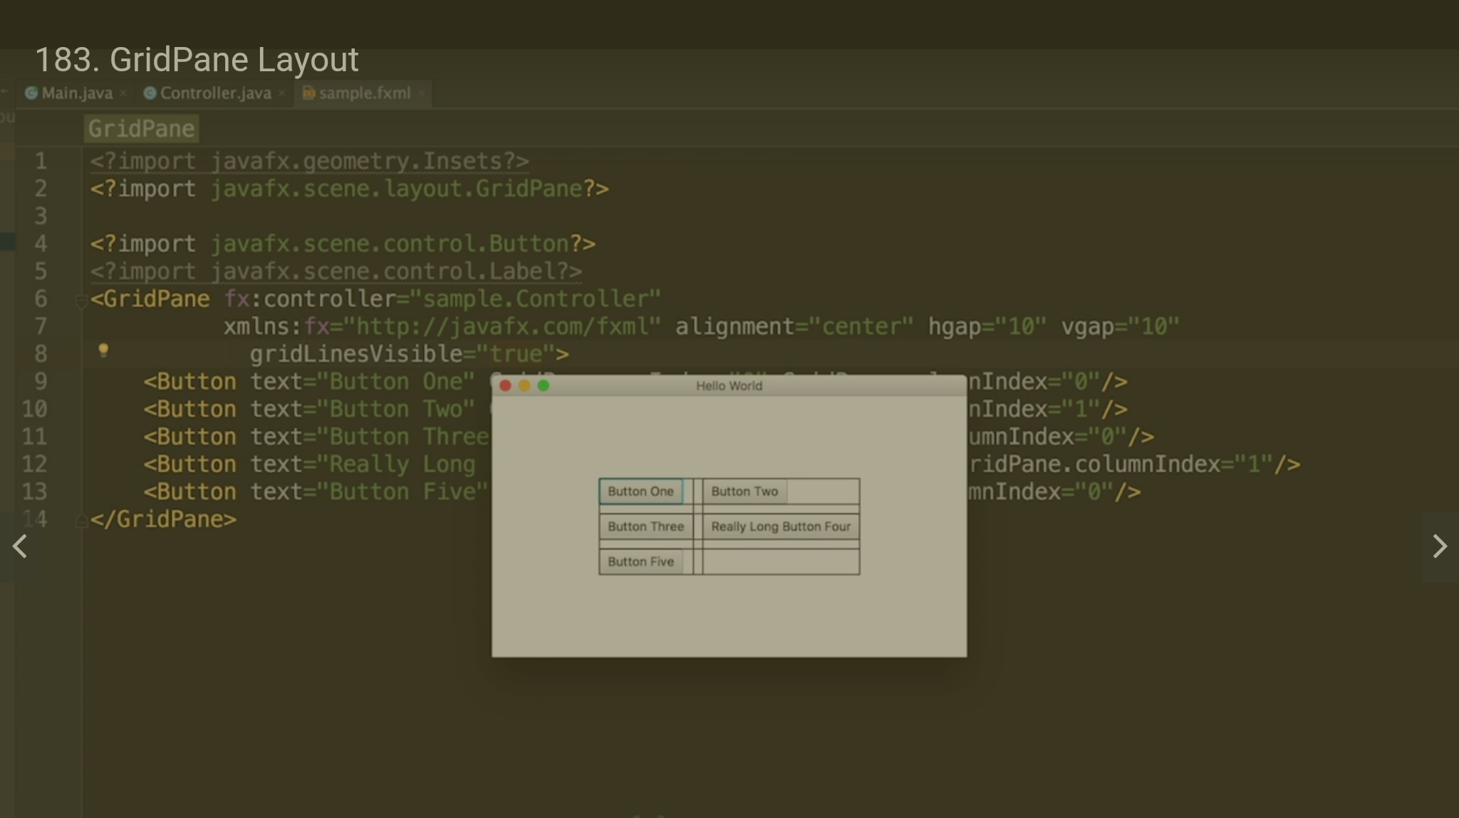Click Button Two in the Hello World window
1459x818 pixels.
click(744, 492)
